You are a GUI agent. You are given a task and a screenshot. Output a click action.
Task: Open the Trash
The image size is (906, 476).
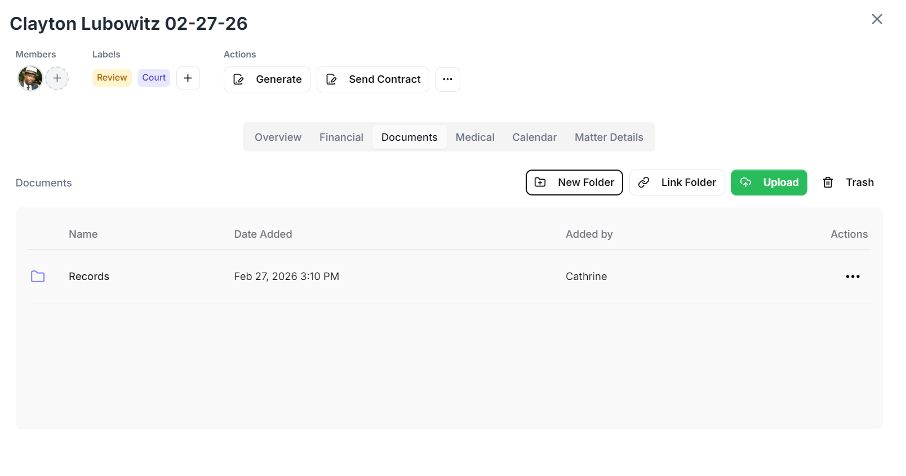(x=848, y=183)
